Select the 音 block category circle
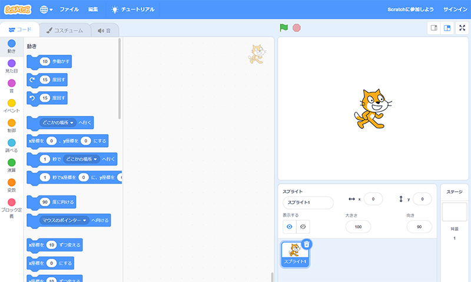471x282 pixels. 11,83
